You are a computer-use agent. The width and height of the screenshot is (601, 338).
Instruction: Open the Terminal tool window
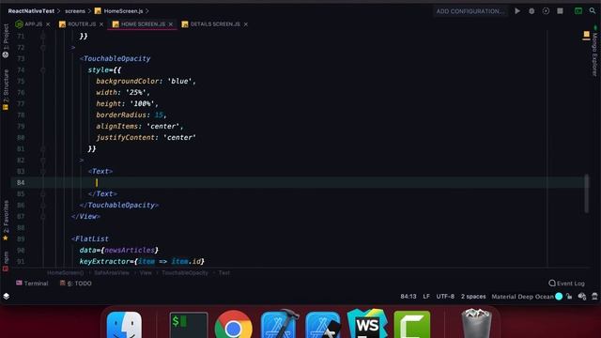(x=32, y=284)
